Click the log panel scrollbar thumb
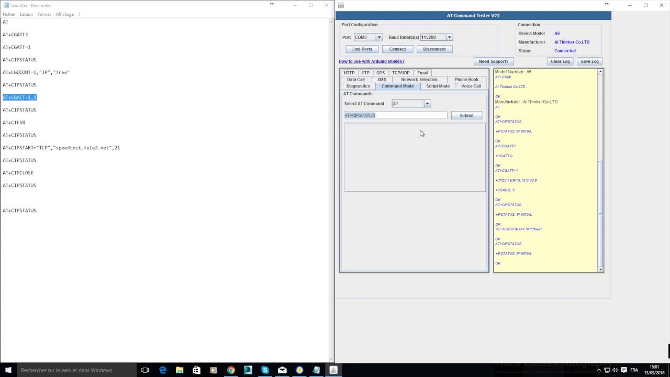 tap(600, 215)
